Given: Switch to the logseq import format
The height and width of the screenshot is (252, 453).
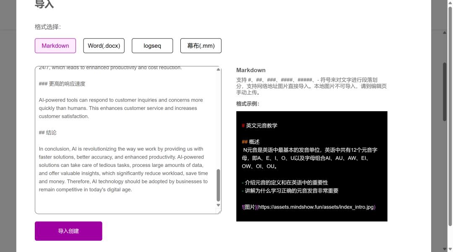Looking at the screenshot, I should [x=152, y=46].
